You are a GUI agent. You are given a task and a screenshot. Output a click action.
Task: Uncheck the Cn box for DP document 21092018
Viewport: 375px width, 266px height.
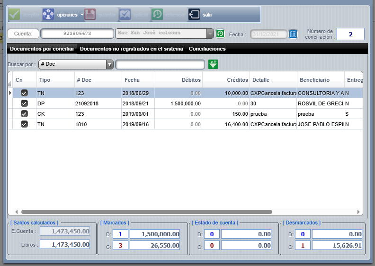click(x=25, y=103)
